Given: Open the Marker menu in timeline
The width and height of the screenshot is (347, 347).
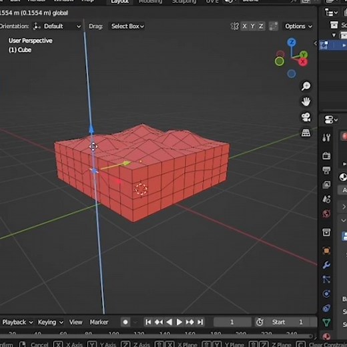Looking at the screenshot, I should tap(99, 322).
